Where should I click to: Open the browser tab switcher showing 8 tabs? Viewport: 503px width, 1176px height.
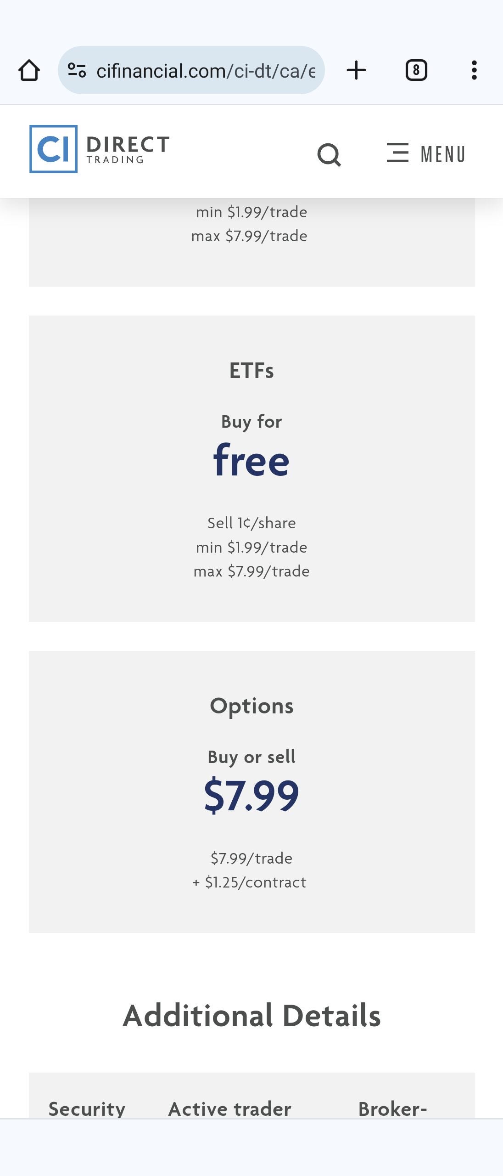point(416,70)
